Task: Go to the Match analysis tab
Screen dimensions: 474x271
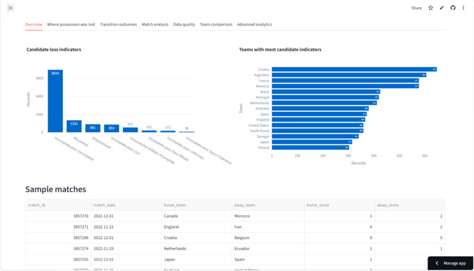Action: click(155, 25)
